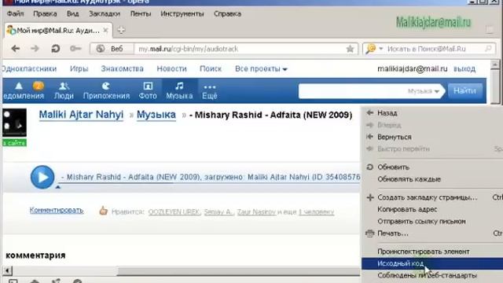Screen dimensions: 503x283
Task: Click the Игры link
Action: pyautogui.click(x=79, y=68)
